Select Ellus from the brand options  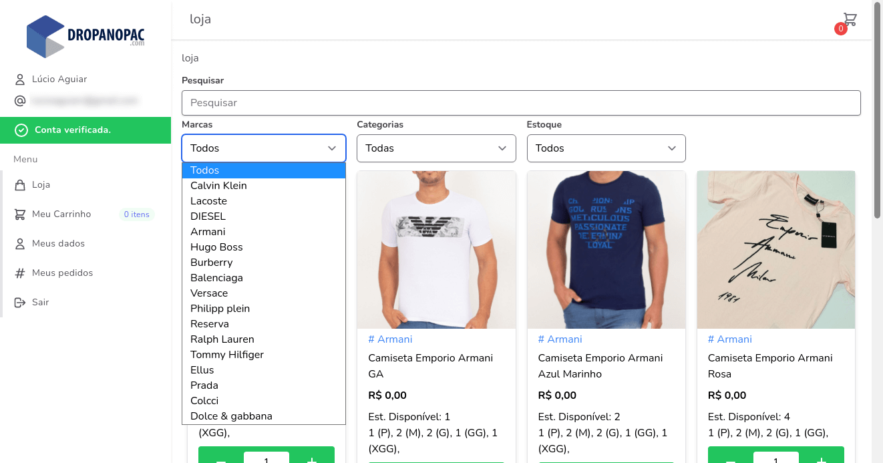tap(264, 370)
